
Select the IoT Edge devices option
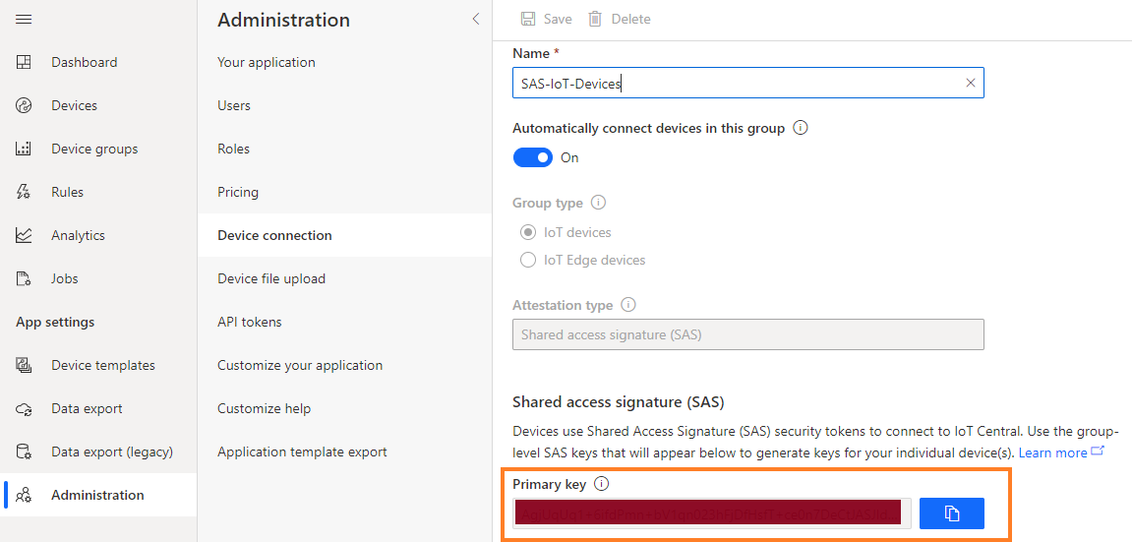tap(527, 261)
